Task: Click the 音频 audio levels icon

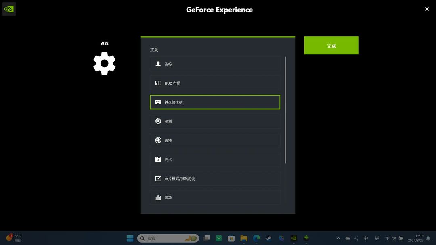Action: click(x=158, y=197)
